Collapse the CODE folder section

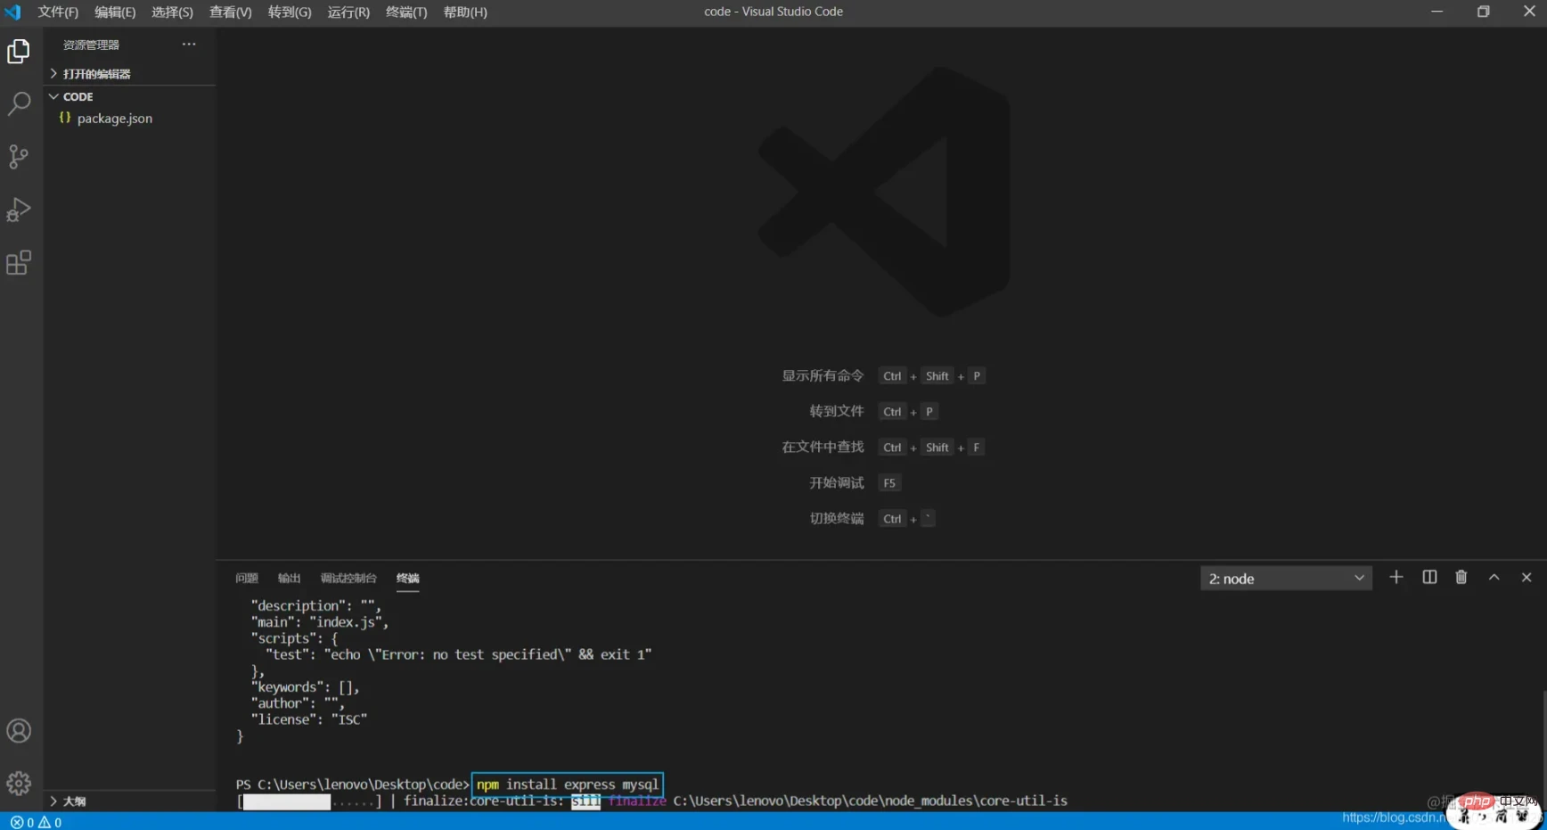(78, 96)
